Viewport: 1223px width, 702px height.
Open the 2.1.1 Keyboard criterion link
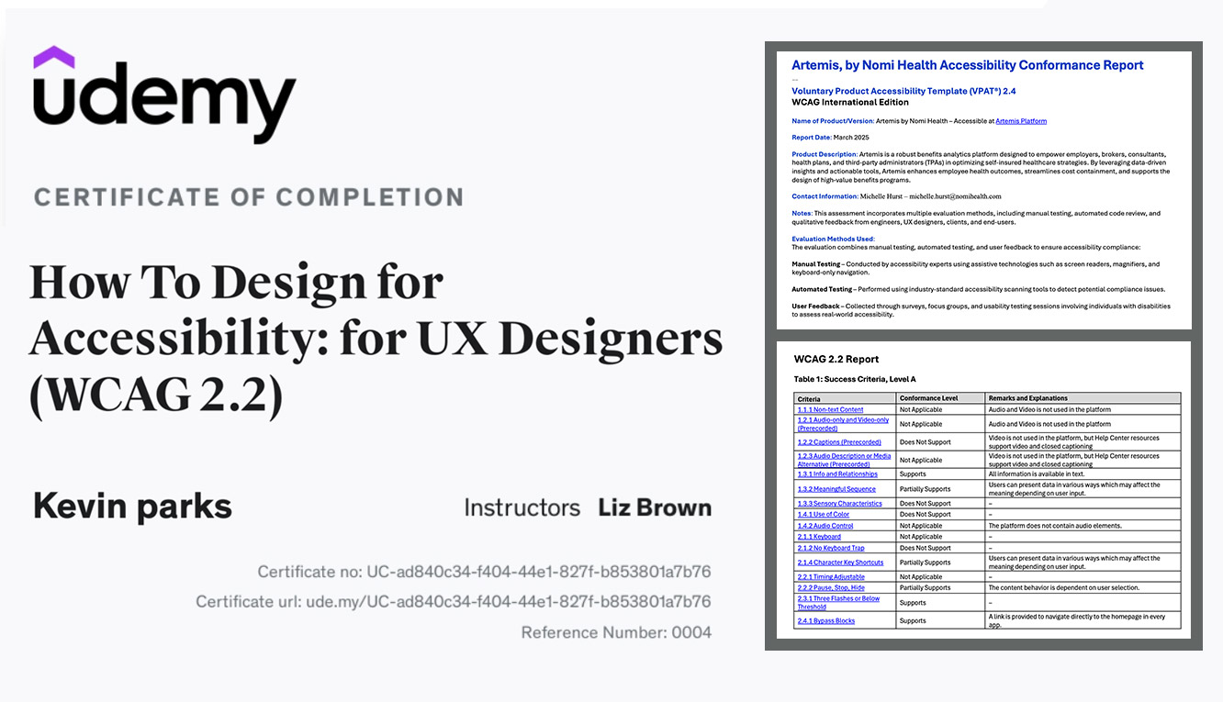tap(819, 537)
